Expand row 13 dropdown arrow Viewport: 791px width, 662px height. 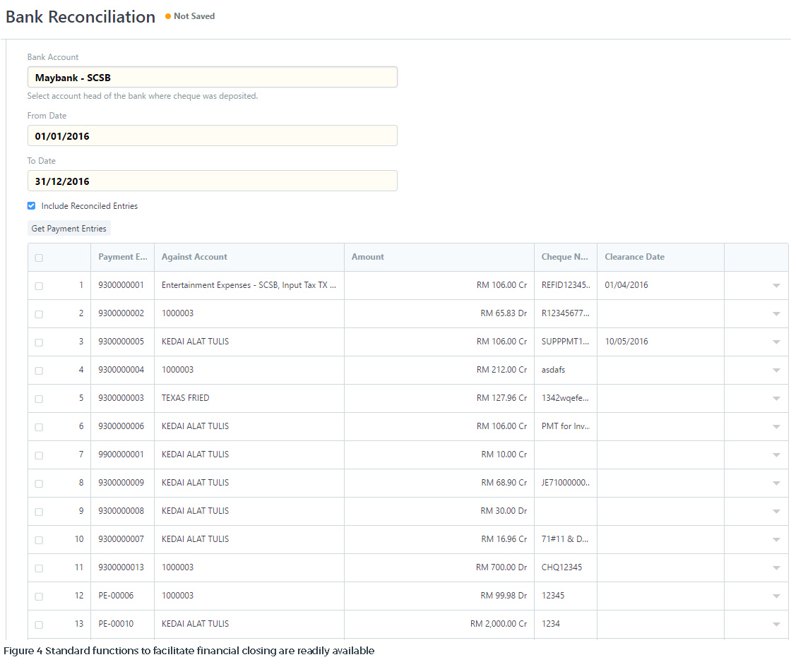pyautogui.click(x=775, y=625)
